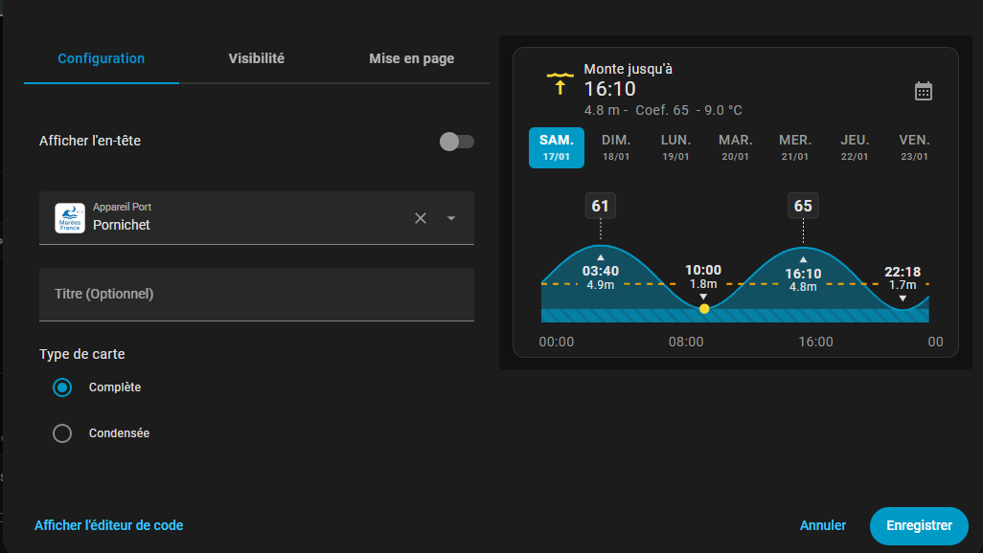The height and width of the screenshot is (553, 983).
Task: Click the calendar icon in tide card
Action: click(923, 91)
